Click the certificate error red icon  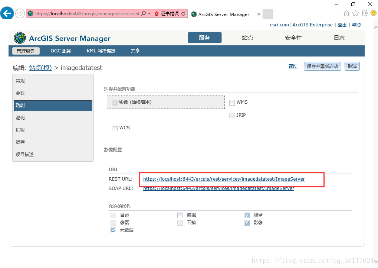pyautogui.click(x=157, y=14)
